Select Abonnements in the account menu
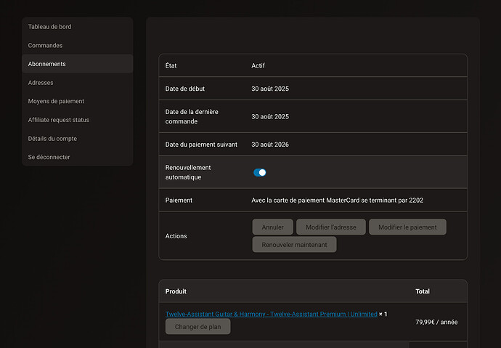 tap(46, 64)
